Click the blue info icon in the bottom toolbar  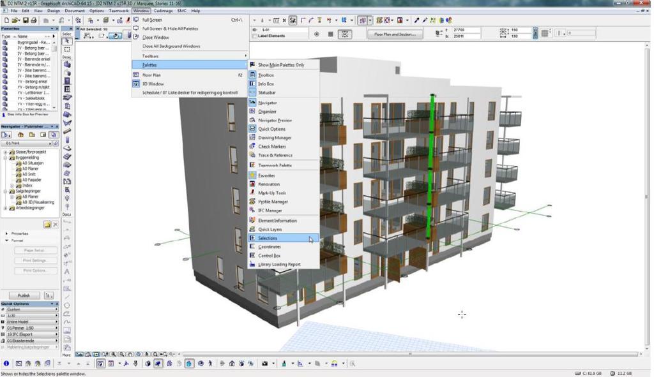pos(6,364)
